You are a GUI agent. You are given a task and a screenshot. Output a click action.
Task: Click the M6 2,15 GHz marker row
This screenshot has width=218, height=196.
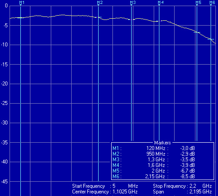click(x=154, y=176)
